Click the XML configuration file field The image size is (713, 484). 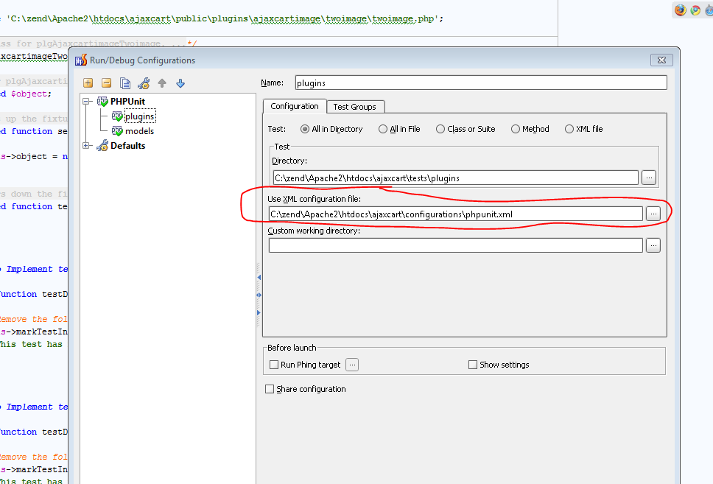(x=456, y=214)
